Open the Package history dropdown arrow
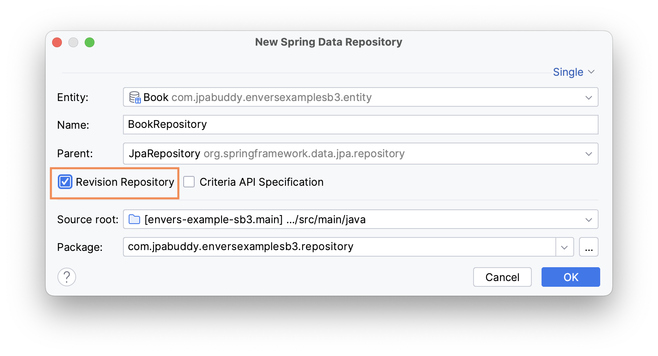 pos(564,247)
